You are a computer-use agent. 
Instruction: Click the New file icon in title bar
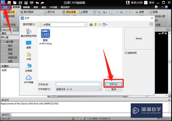[x=9, y=3]
